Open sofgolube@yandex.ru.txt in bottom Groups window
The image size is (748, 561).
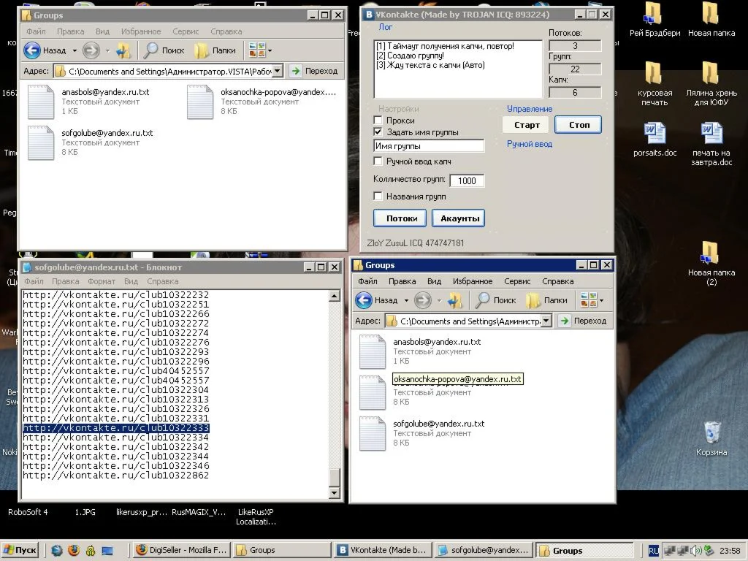(x=372, y=433)
